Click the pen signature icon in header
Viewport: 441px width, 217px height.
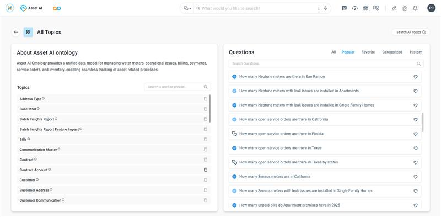coord(394,8)
